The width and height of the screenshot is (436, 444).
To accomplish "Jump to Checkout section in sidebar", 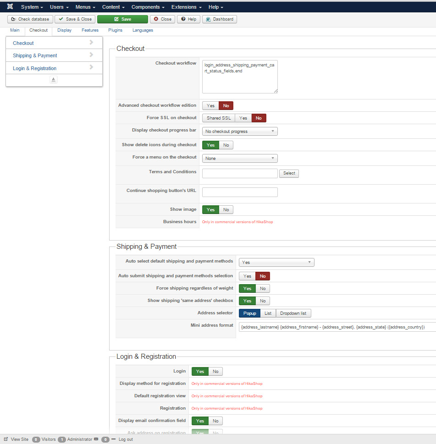I will 54,43.
